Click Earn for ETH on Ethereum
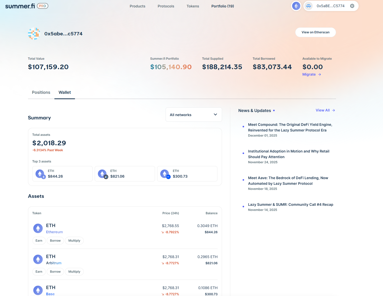The width and height of the screenshot is (383, 296). pos(39,241)
